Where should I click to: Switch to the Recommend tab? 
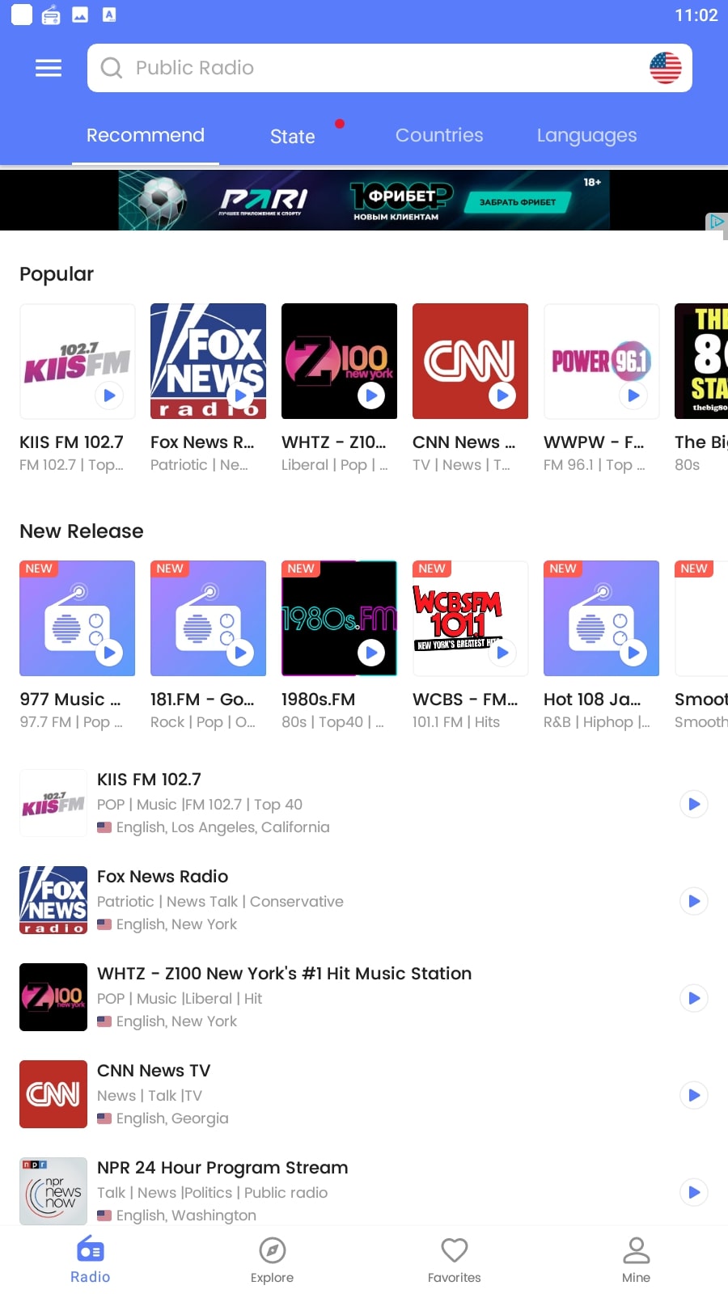pyautogui.click(x=146, y=135)
